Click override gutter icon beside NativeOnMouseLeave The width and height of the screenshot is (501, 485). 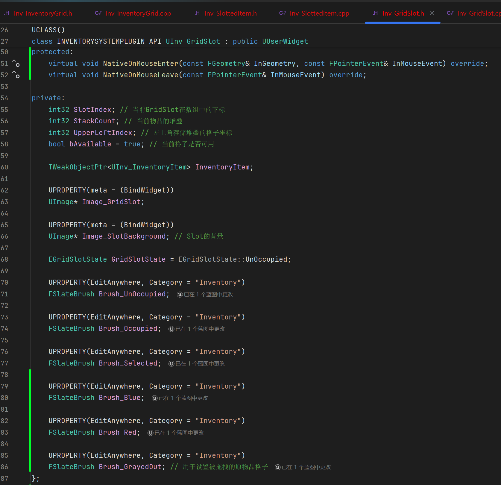(16, 75)
